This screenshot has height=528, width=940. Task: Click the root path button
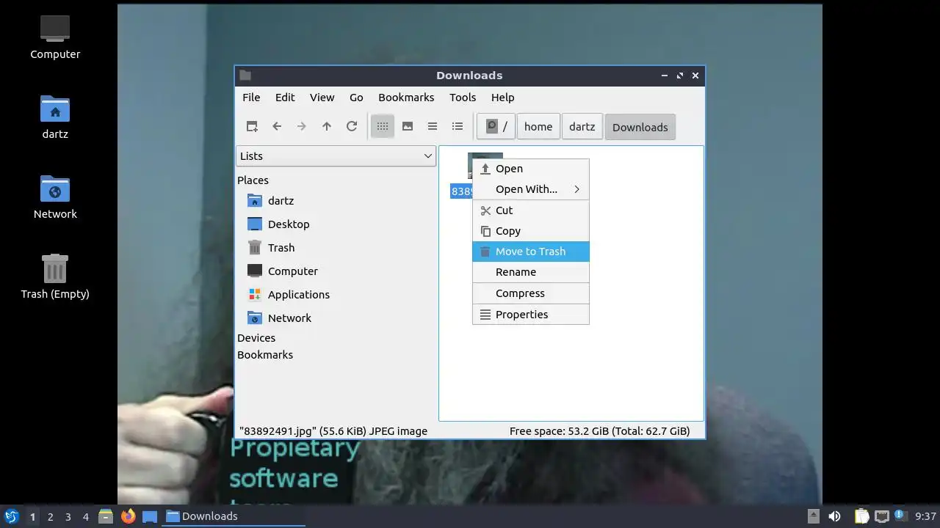coord(496,126)
